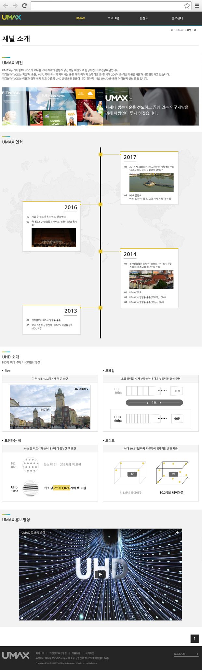Open the 개인정보취급방침 footer link
Viewport: 202px width, 670px height.
click(x=58, y=653)
